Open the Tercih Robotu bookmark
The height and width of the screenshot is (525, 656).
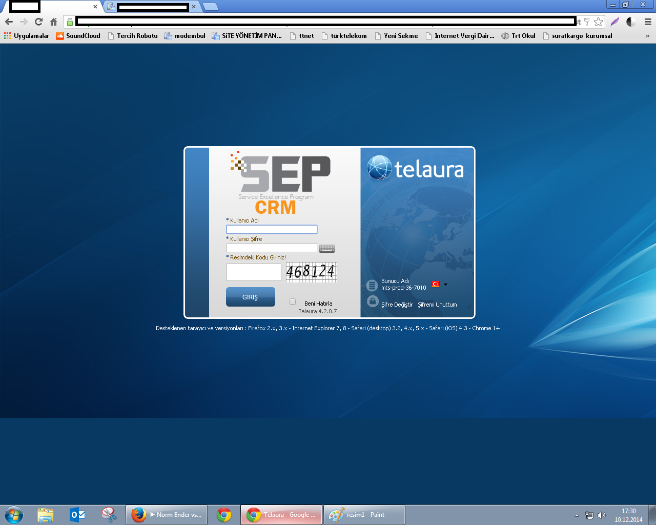[x=133, y=36]
